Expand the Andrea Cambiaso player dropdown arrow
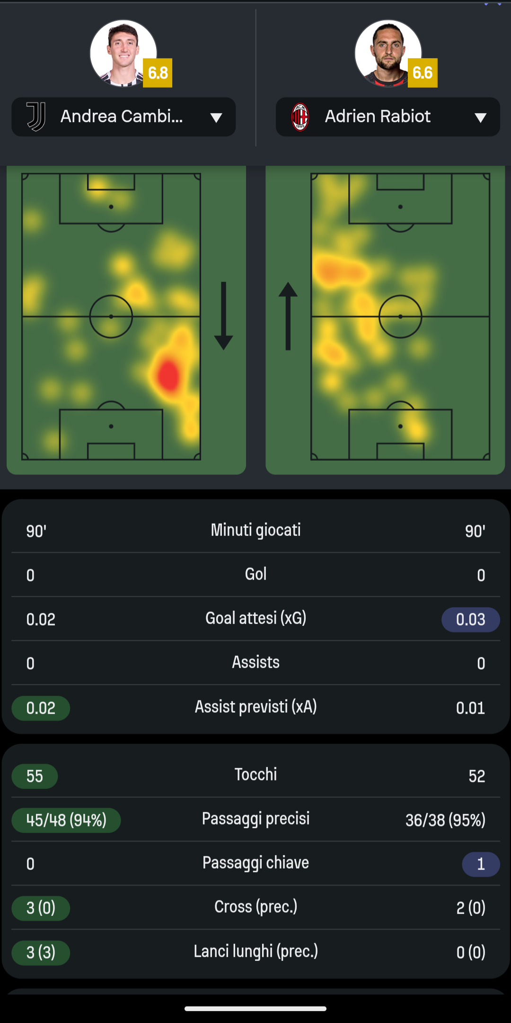The height and width of the screenshot is (1023, 511). pyautogui.click(x=216, y=118)
